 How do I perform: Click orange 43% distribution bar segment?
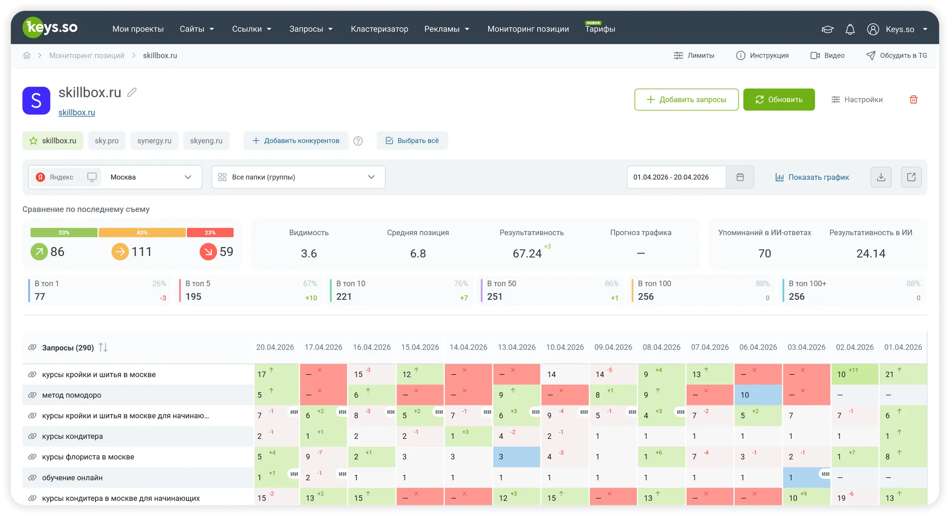[142, 232]
